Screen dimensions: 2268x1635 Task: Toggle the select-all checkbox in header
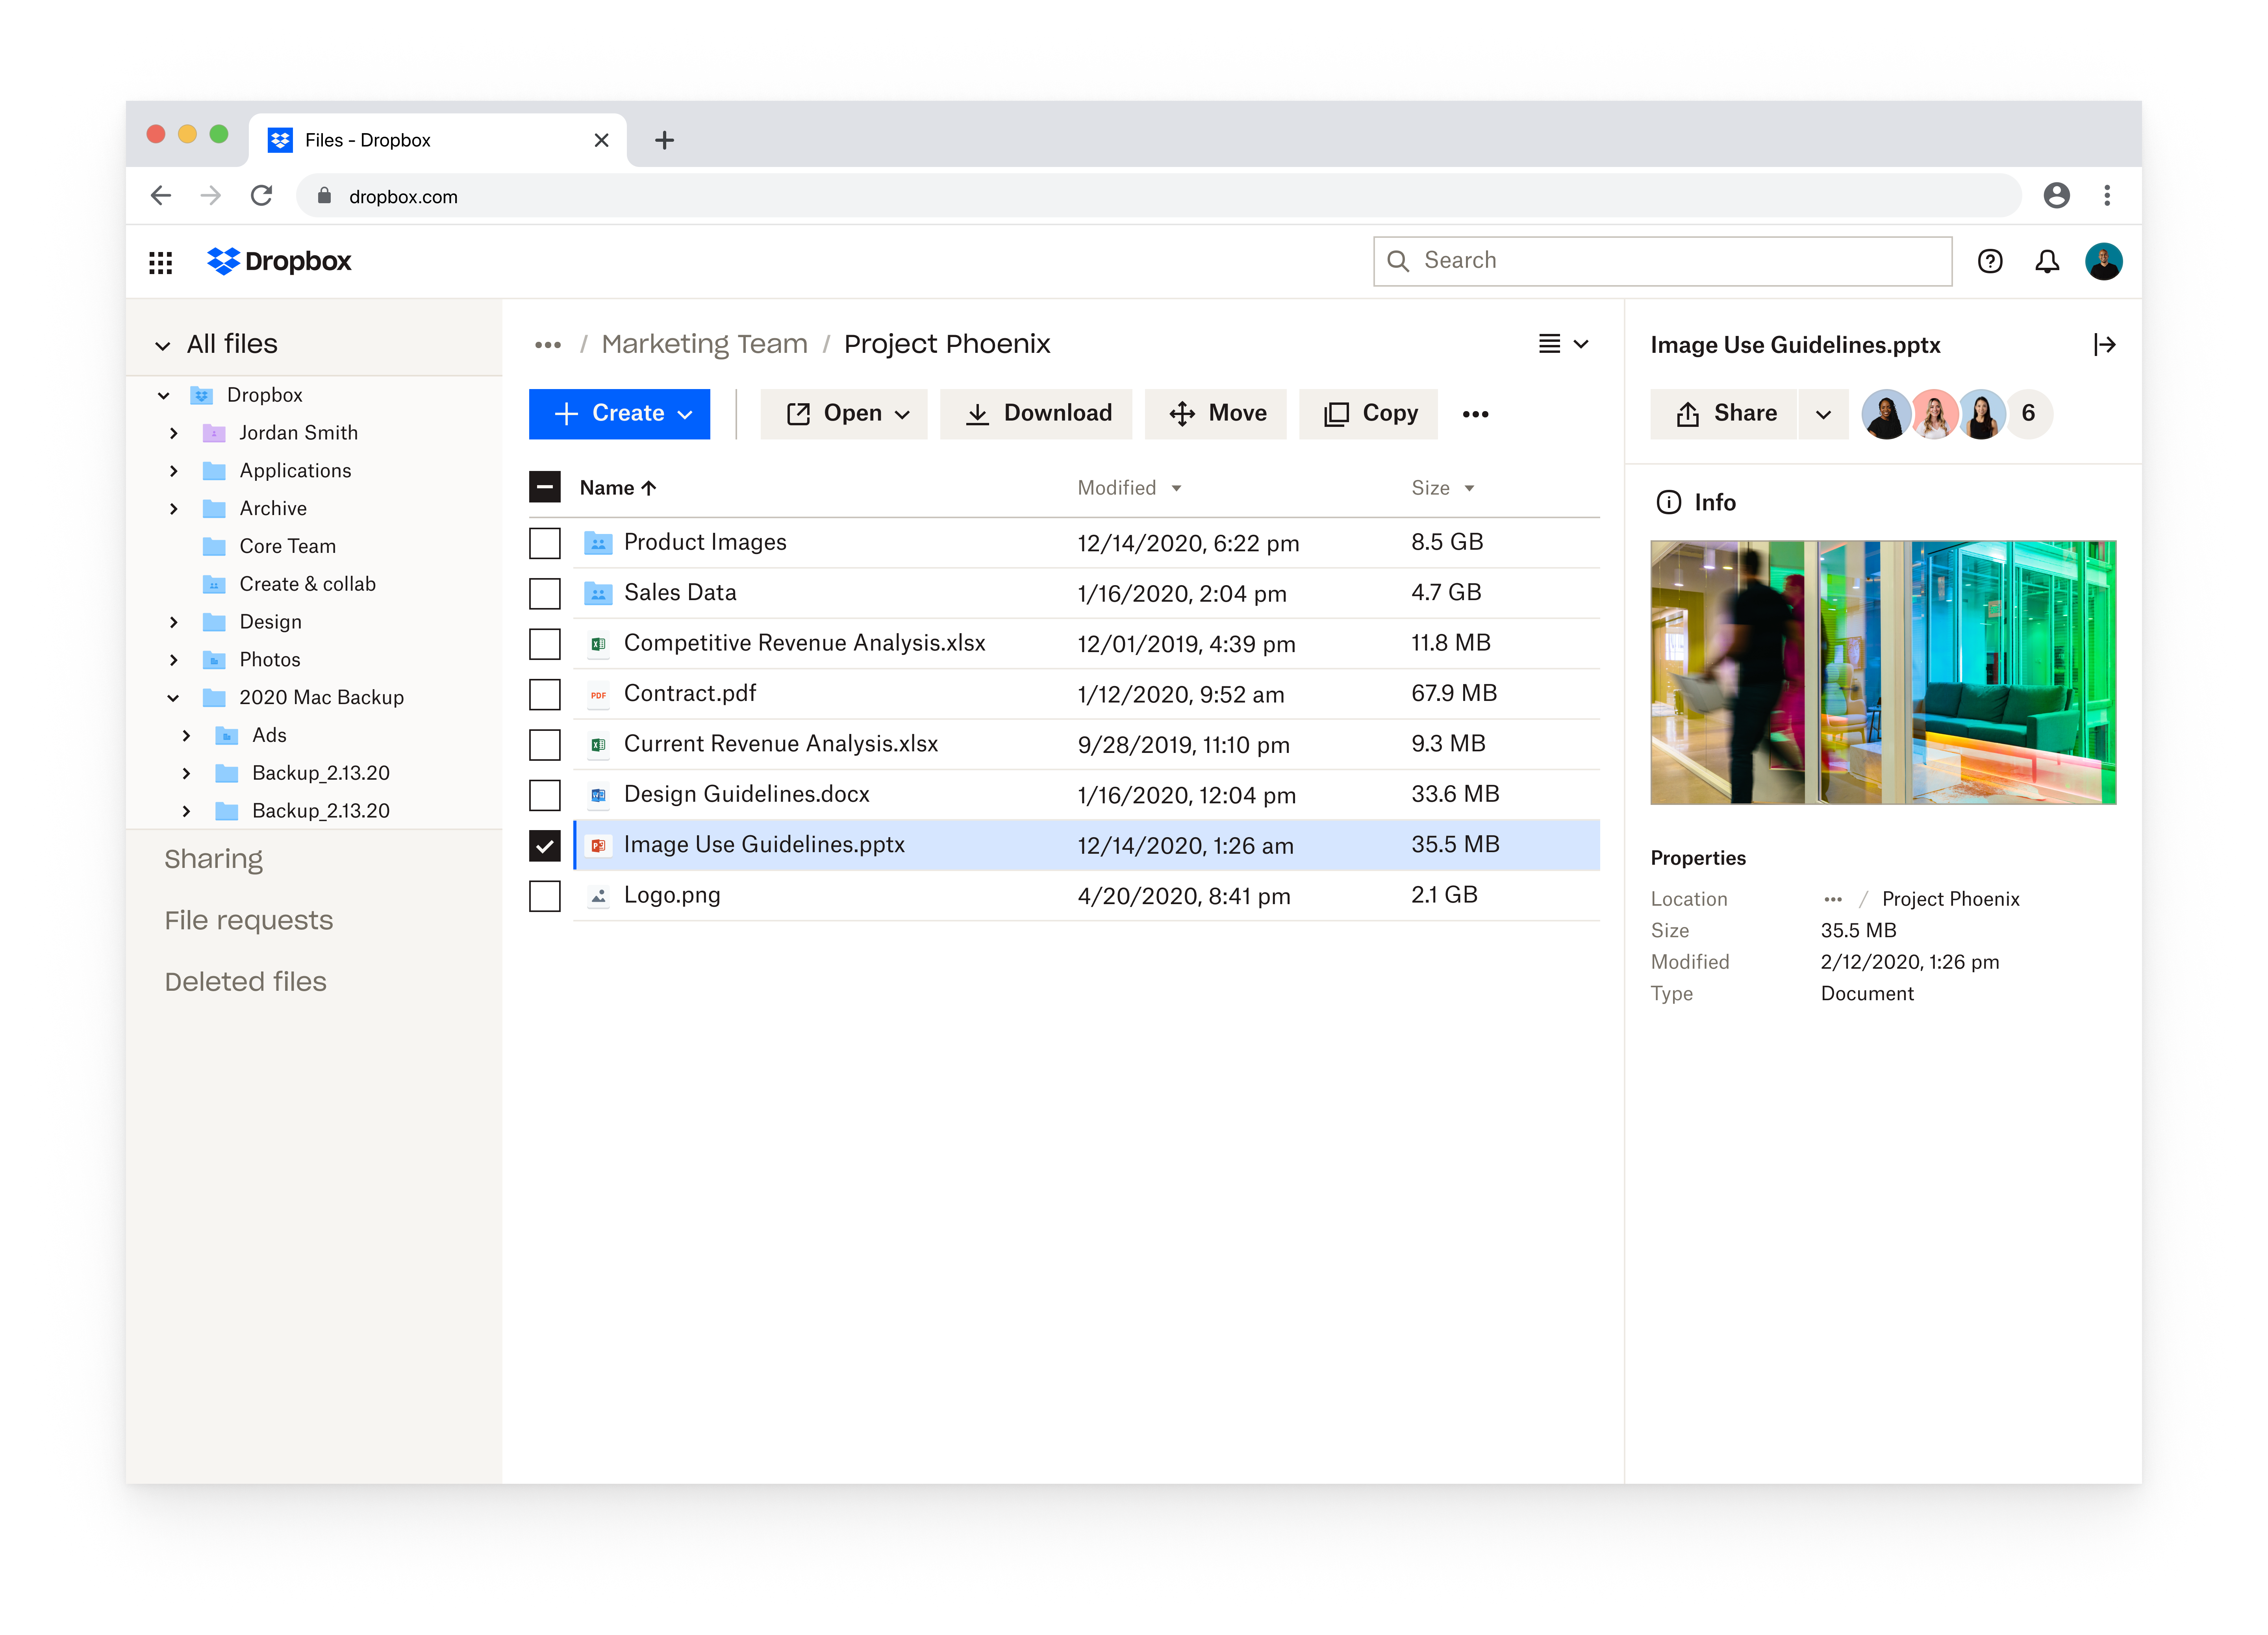point(545,488)
